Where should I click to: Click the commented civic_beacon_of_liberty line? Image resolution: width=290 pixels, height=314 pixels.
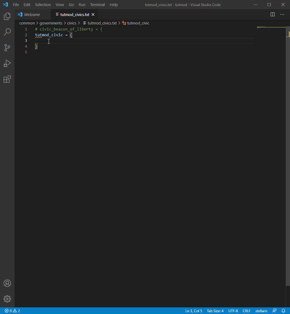[69, 29]
